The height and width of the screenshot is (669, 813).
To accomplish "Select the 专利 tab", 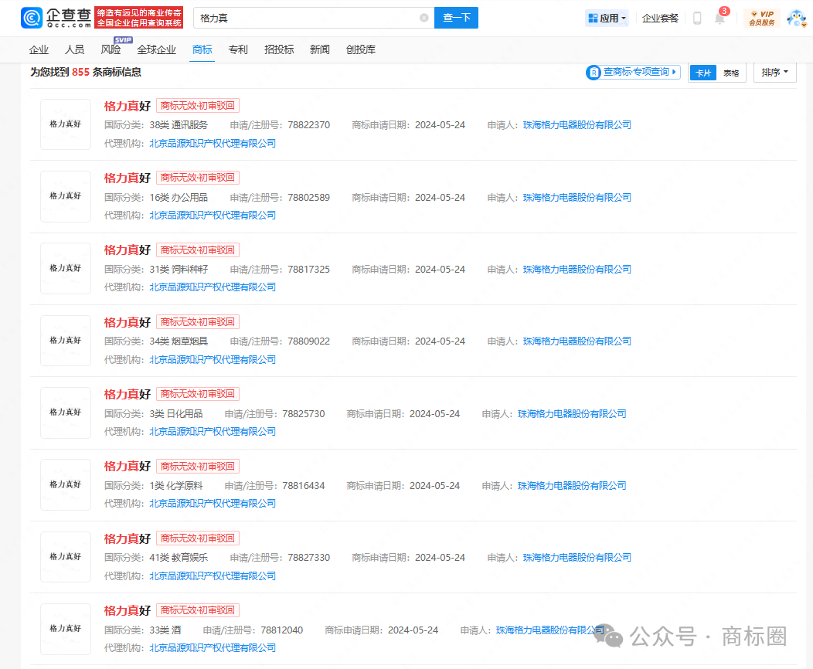I will click(x=238, y=49).
